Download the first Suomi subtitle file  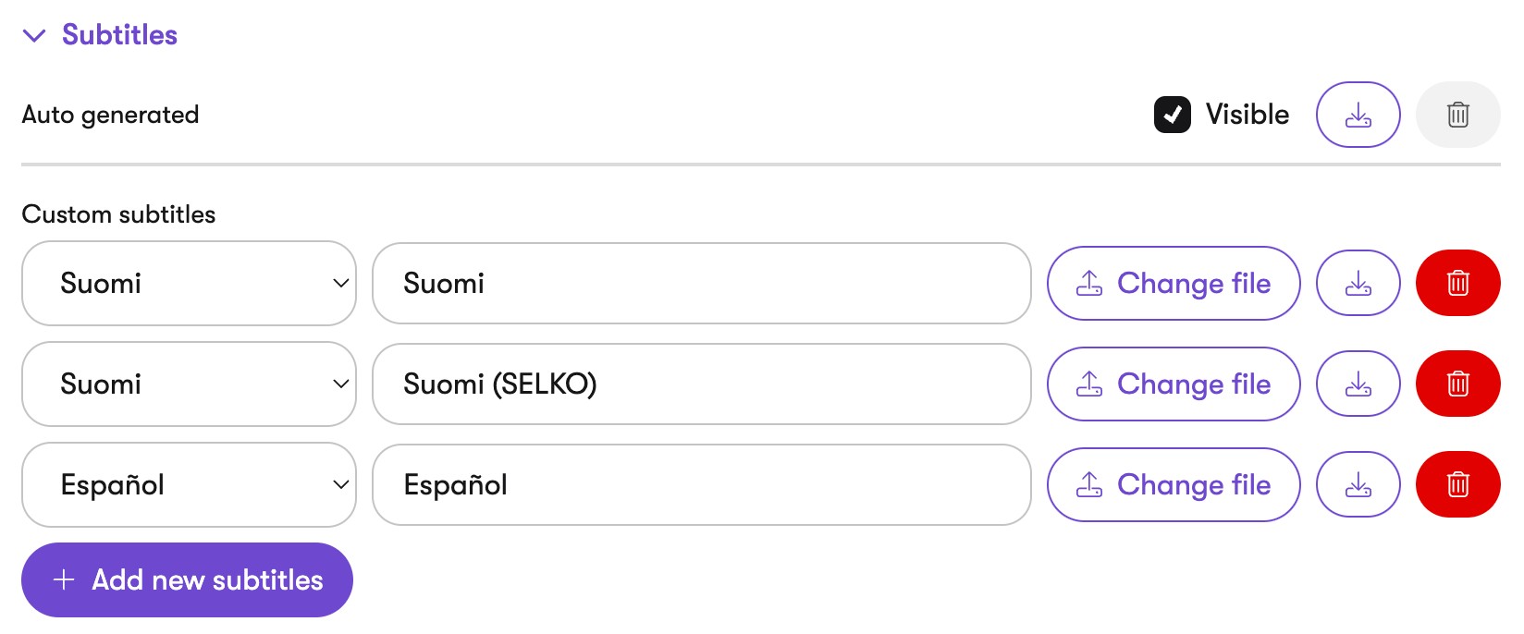pyautogui.click(x=1358, y=283)
